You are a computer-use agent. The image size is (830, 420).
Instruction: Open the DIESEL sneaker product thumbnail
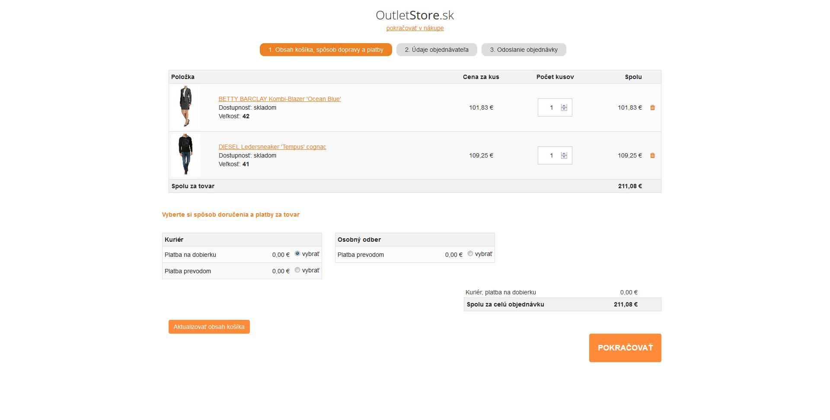pos(185,155)
